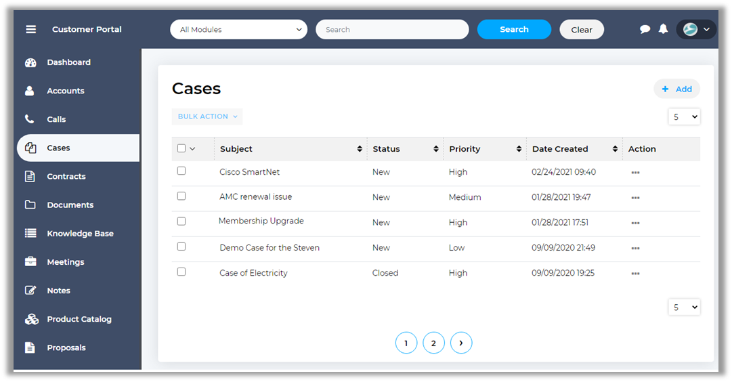Expand the user profile avatar menu
732x382 pixels.
pos(696,29)
